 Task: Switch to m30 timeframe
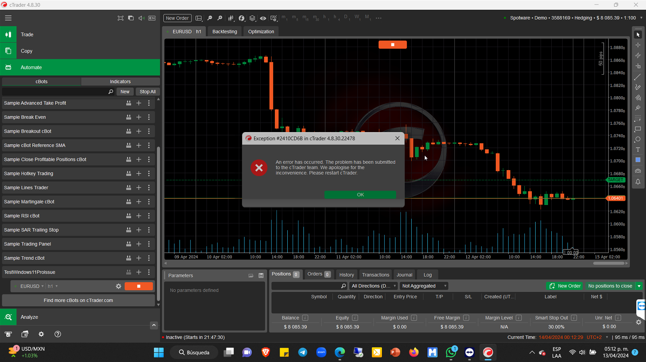(316, 18)
